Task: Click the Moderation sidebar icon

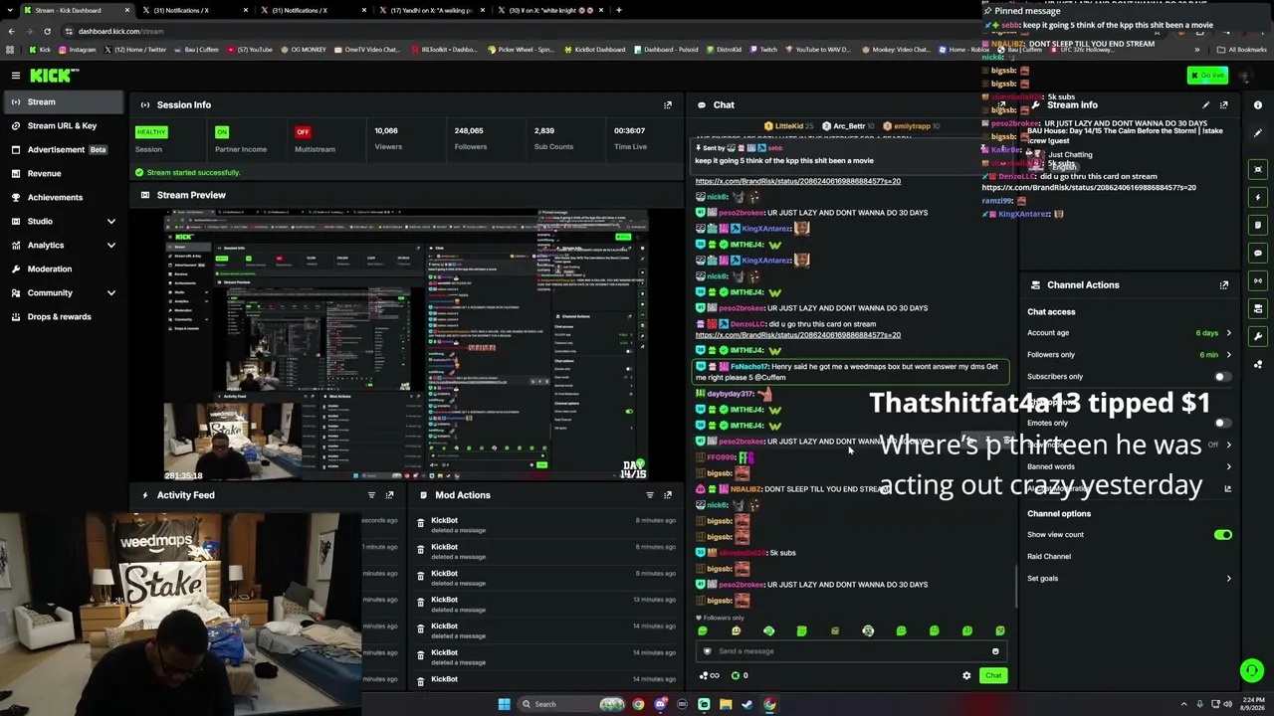Action: pos(16,269)
